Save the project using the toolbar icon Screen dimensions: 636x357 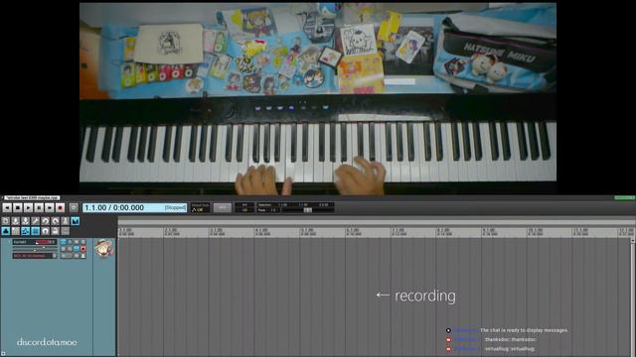pyautogui.click(x=26, y=221)
